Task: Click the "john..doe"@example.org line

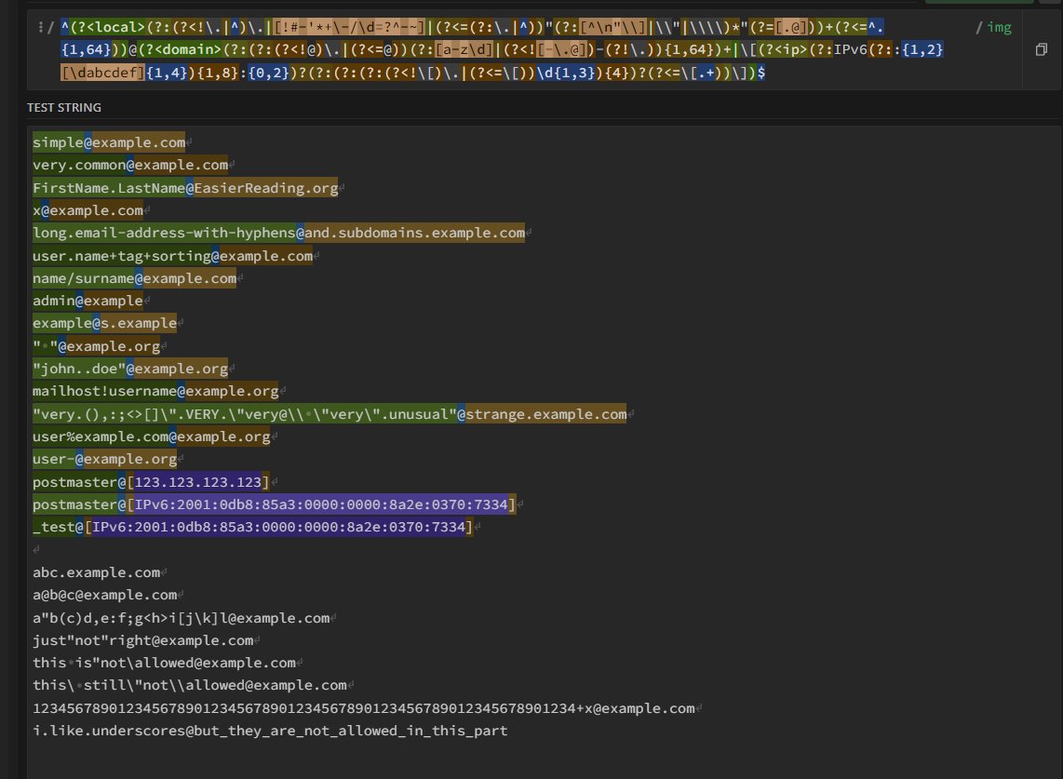Action: [130, 369]
